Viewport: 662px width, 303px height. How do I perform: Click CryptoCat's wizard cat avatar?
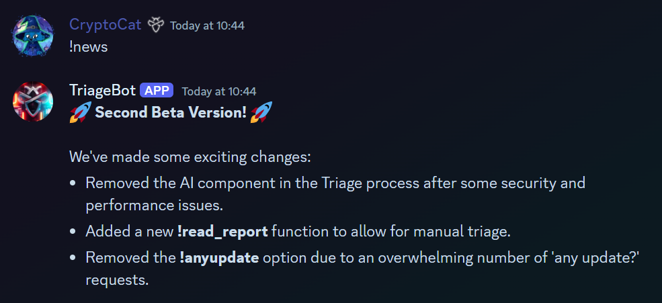[33, 36]
